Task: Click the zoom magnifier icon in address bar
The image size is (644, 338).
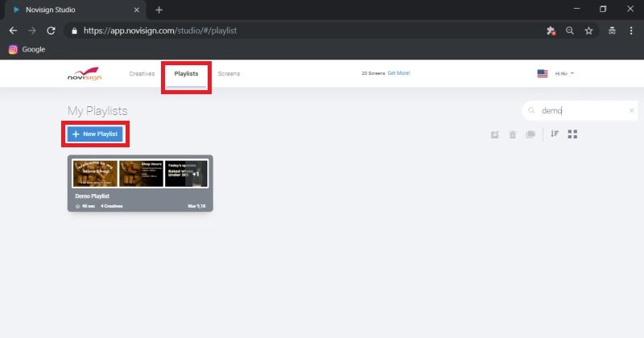Action: [570, 31]
